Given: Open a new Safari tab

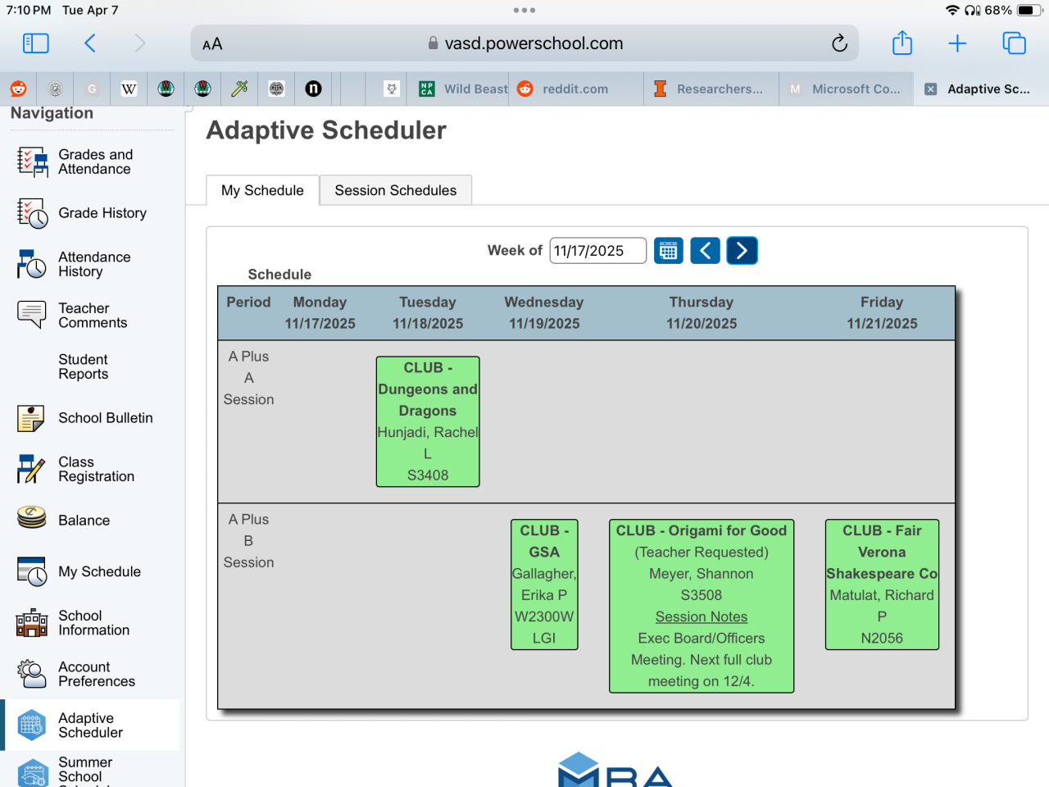Looking at the screenshot, I should tap(957, 43).
